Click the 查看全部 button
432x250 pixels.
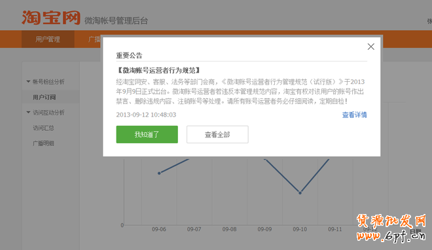click(217, 134)
